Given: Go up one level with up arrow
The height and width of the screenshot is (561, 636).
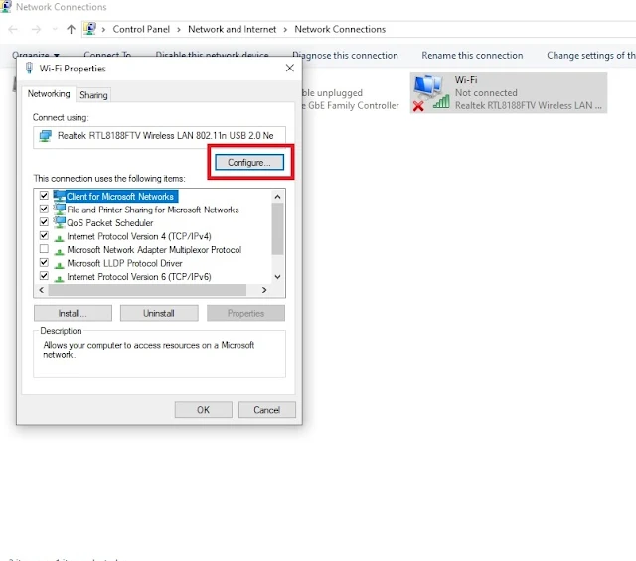Looking at the screenshot, I should click(x=71, y=29).
